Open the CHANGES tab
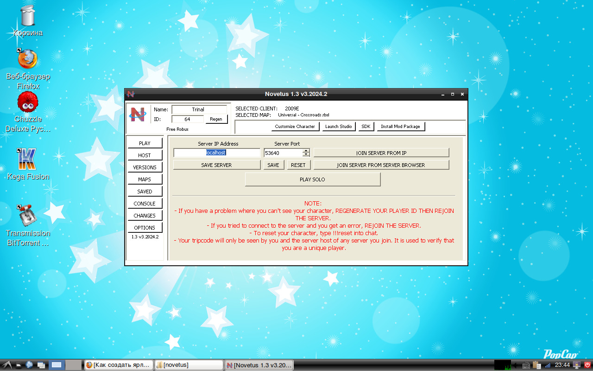Image resolution: width=593 pixels, height=371 pixels. [x=145, y=216]
